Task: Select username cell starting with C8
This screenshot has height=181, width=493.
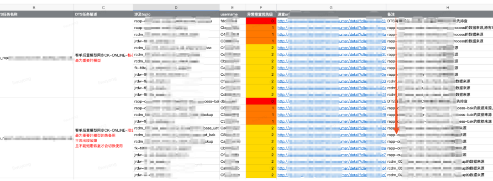Action: (x=232, y=134)
